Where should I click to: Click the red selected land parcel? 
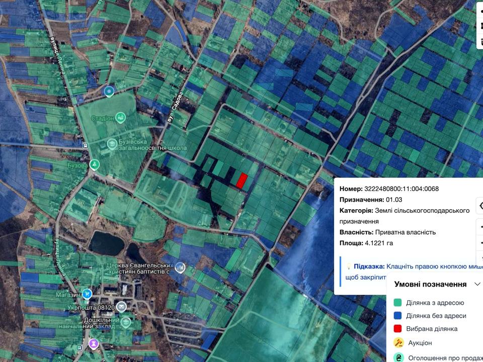click(242, 181)
